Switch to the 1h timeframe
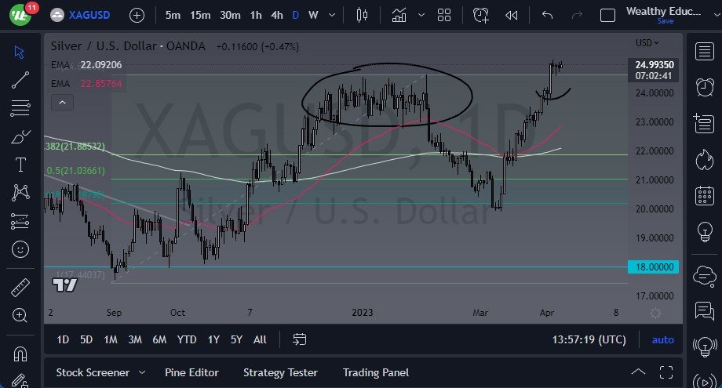Viewport: 722px width, 388px height. 256,15
